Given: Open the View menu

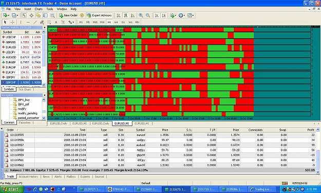Looking at the screenshot, I should (x=17, y=9).
